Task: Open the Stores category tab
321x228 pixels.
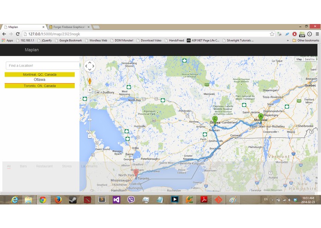Action: point(67,166)
